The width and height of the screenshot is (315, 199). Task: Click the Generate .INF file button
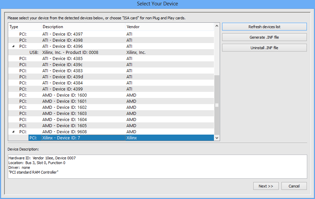(264, 37)
